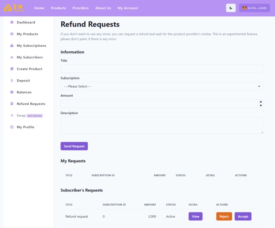The height and width of the screenshot is (228, 275).
Task: Click the My Profile sidebar icon
Action: 12,127
